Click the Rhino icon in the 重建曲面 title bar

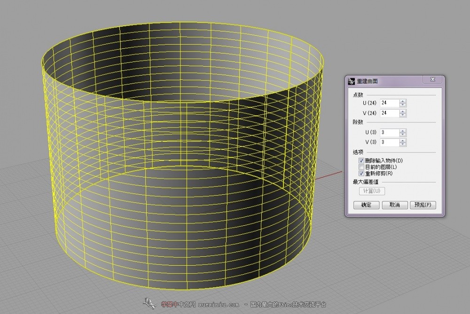351,81
